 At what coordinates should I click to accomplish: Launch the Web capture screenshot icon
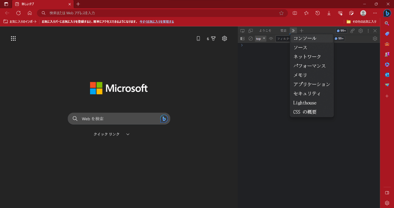pos(351,13)
